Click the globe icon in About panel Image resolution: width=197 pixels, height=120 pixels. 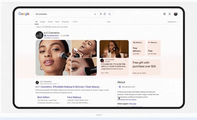pos(120,87)
